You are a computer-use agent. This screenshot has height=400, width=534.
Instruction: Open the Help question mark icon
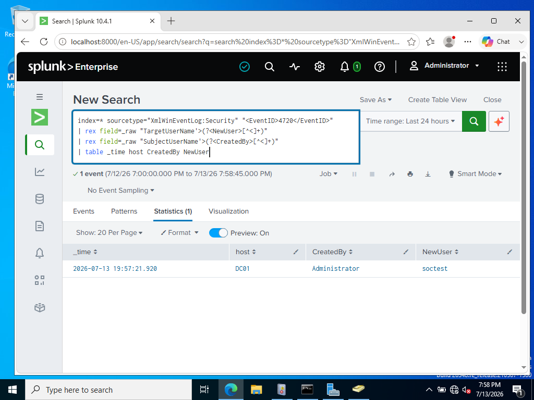[380, 67]
